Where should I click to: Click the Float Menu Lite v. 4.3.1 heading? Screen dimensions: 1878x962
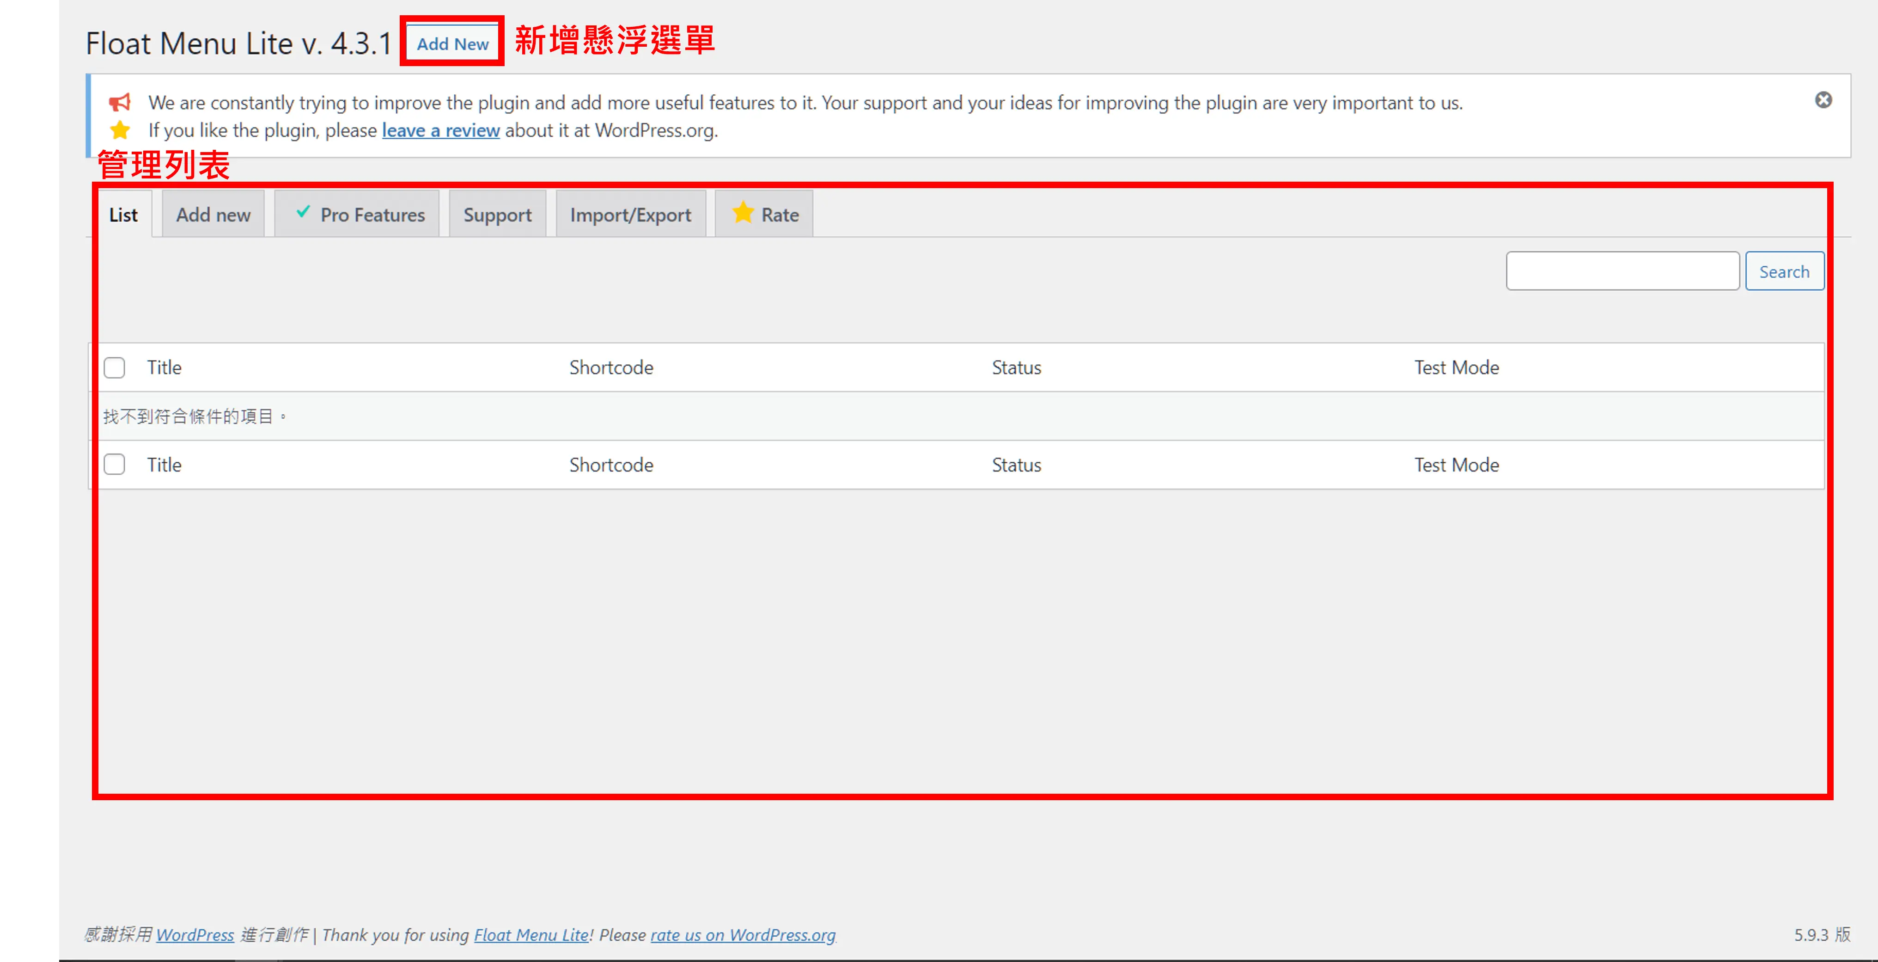coord(239,43)
